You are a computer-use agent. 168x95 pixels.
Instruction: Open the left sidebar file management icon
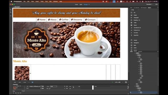pos(10,10)
